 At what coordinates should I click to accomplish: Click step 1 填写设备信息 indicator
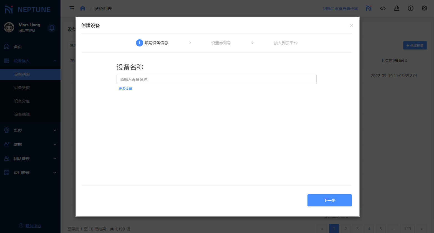[x=152, y=43]
